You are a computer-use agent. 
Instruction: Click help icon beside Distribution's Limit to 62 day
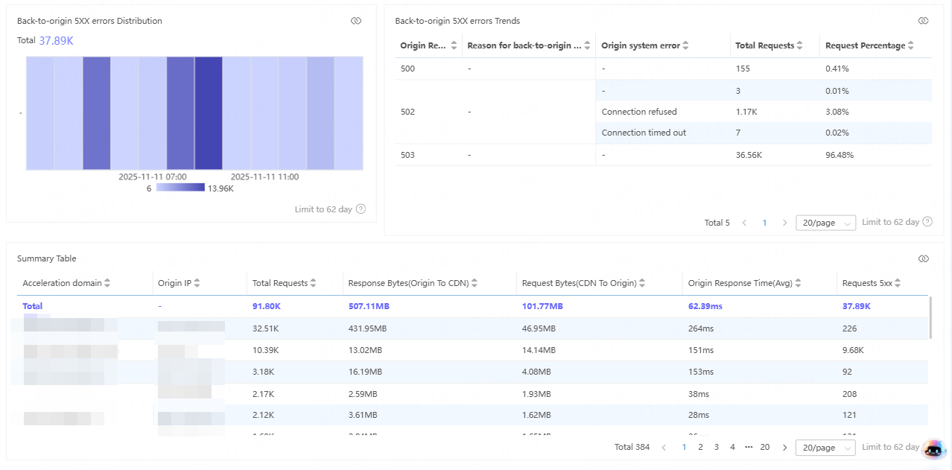coord(361,209)
